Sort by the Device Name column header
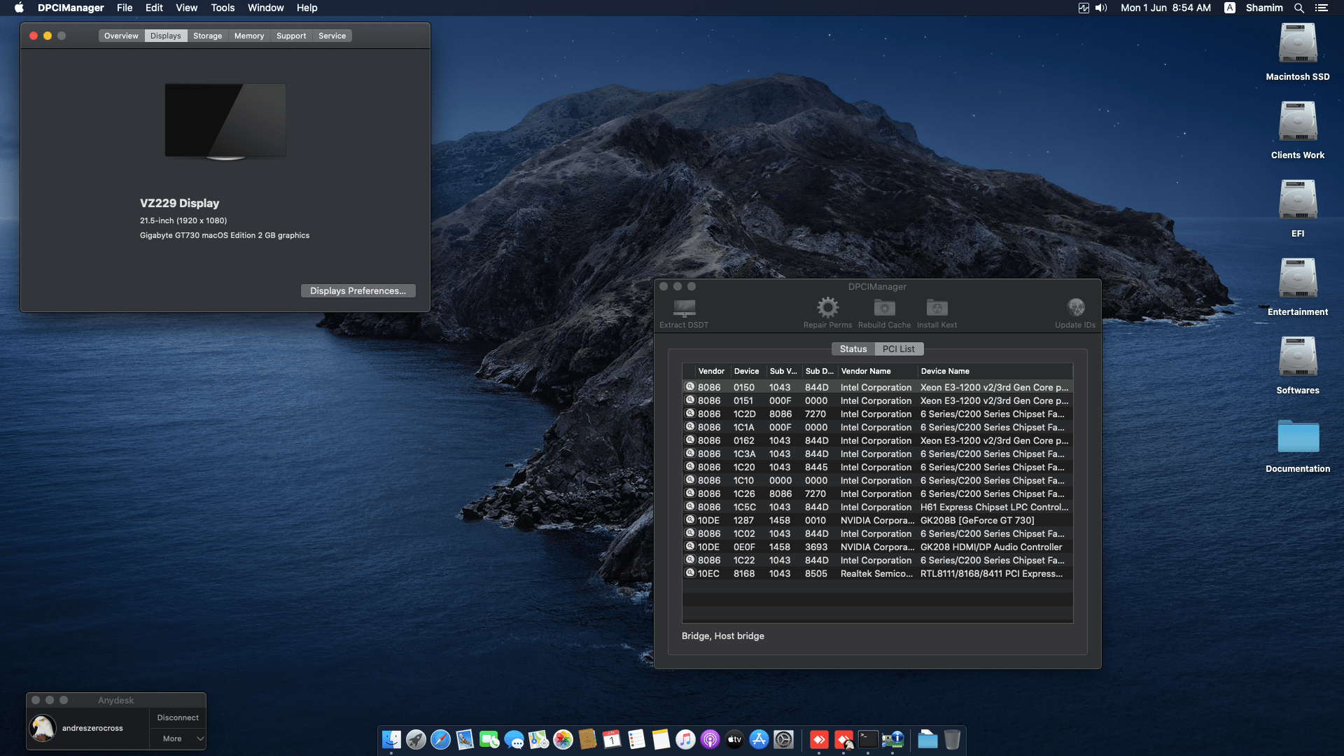Screen dimensions: 1344x756 994,371
